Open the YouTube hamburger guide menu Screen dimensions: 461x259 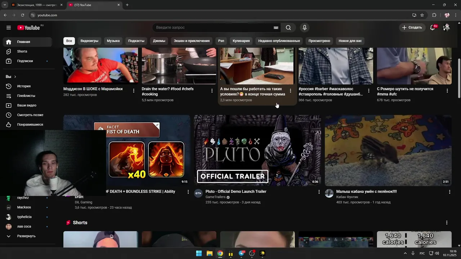(9, 28)
